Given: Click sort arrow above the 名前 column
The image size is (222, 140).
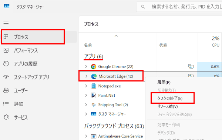Looking at the screenshot, I should click(116, 36).
